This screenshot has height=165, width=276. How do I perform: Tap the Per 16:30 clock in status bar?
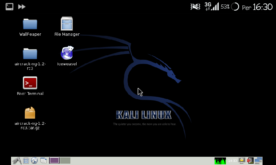[x=257, y=7]
